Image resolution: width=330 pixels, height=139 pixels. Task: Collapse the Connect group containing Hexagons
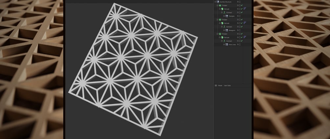[x=222, y=27]
